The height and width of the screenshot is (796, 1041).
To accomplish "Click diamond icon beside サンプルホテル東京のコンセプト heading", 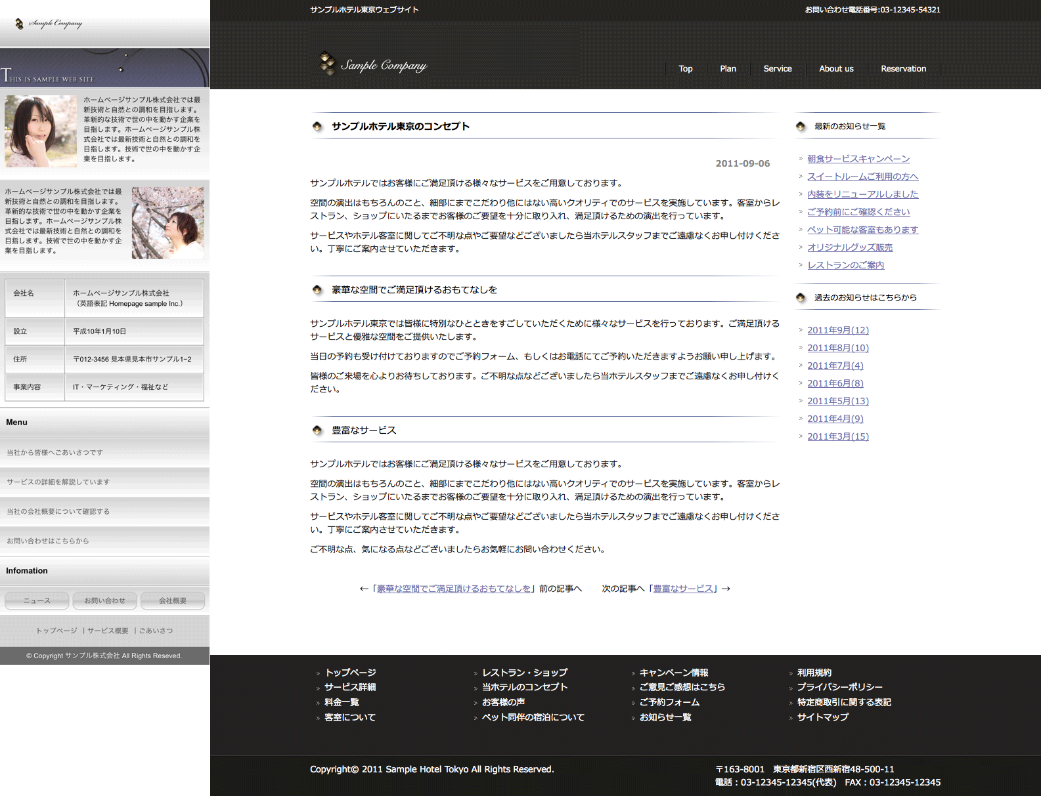I will tap(317, 127).
